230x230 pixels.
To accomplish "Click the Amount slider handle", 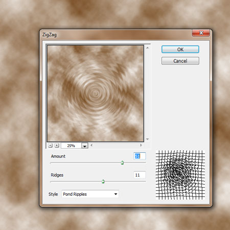I will (x=122, y=163).
